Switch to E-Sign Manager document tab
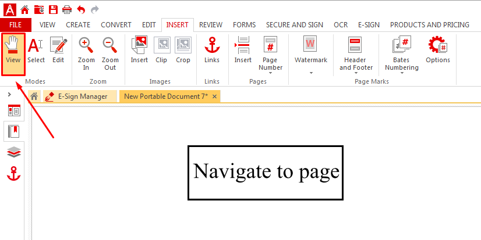Viewport: 481px width, 240px height. [80, 96]
